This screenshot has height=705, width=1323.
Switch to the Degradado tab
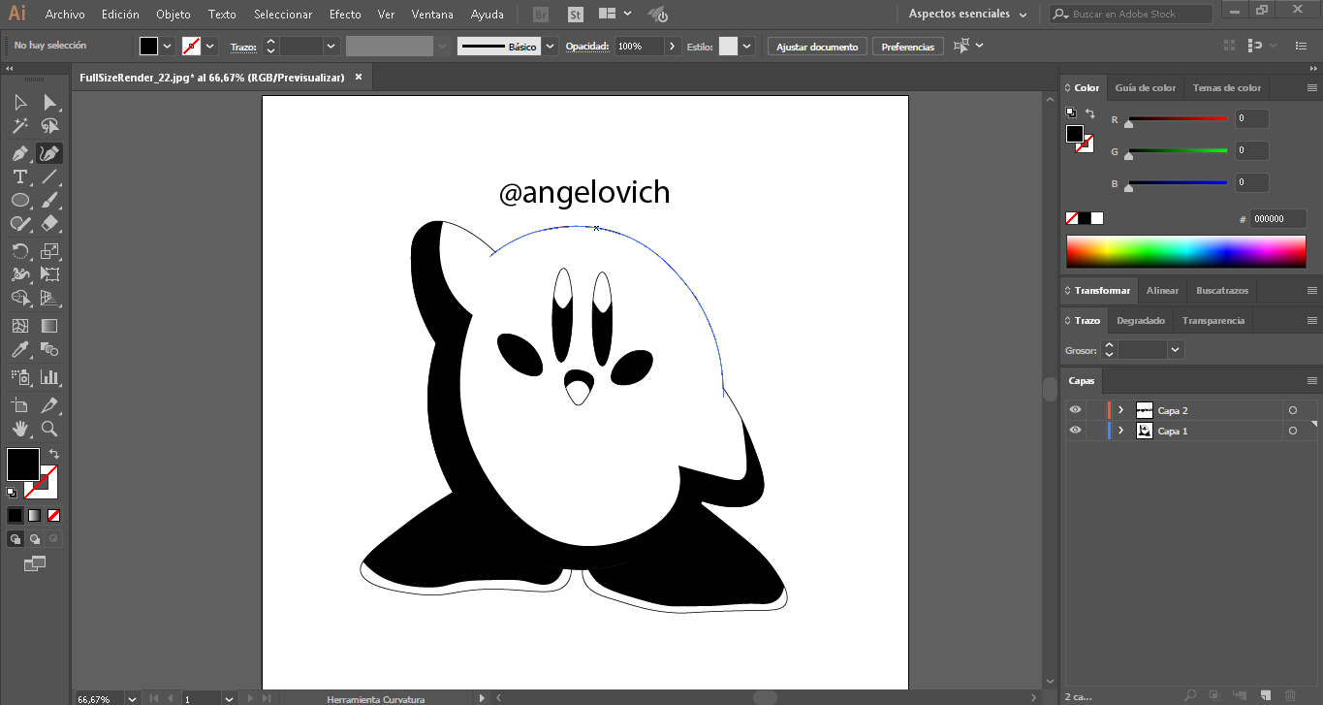pos(1140,320)
